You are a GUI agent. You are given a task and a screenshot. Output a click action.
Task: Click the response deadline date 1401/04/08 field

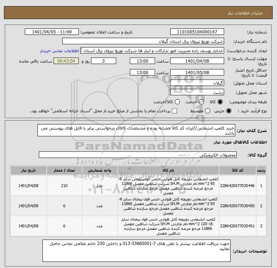197,61
